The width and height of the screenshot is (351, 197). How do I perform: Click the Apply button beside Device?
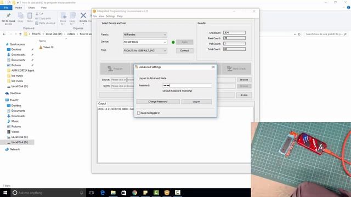[x=184, y=42]
